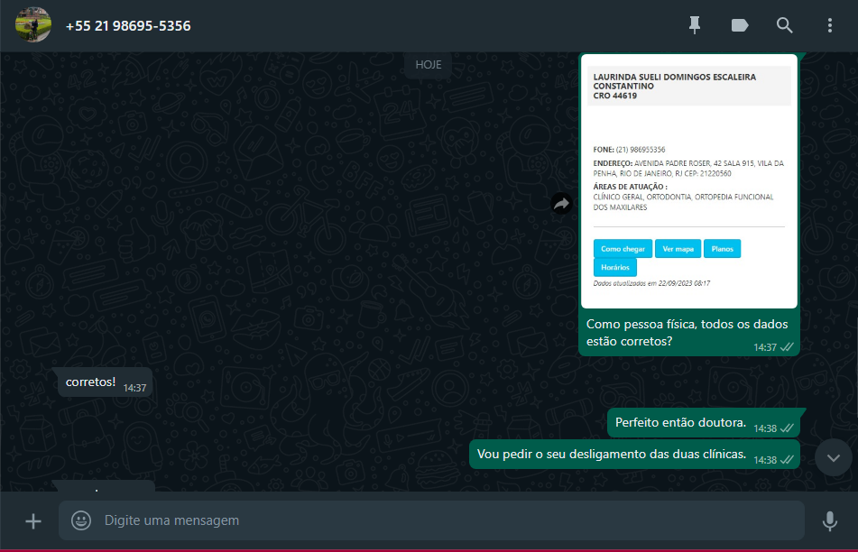Select caption 'Como pessoa física, todos os dados'
The height and width of the screenshot is (552, 858).
[687, 325]
